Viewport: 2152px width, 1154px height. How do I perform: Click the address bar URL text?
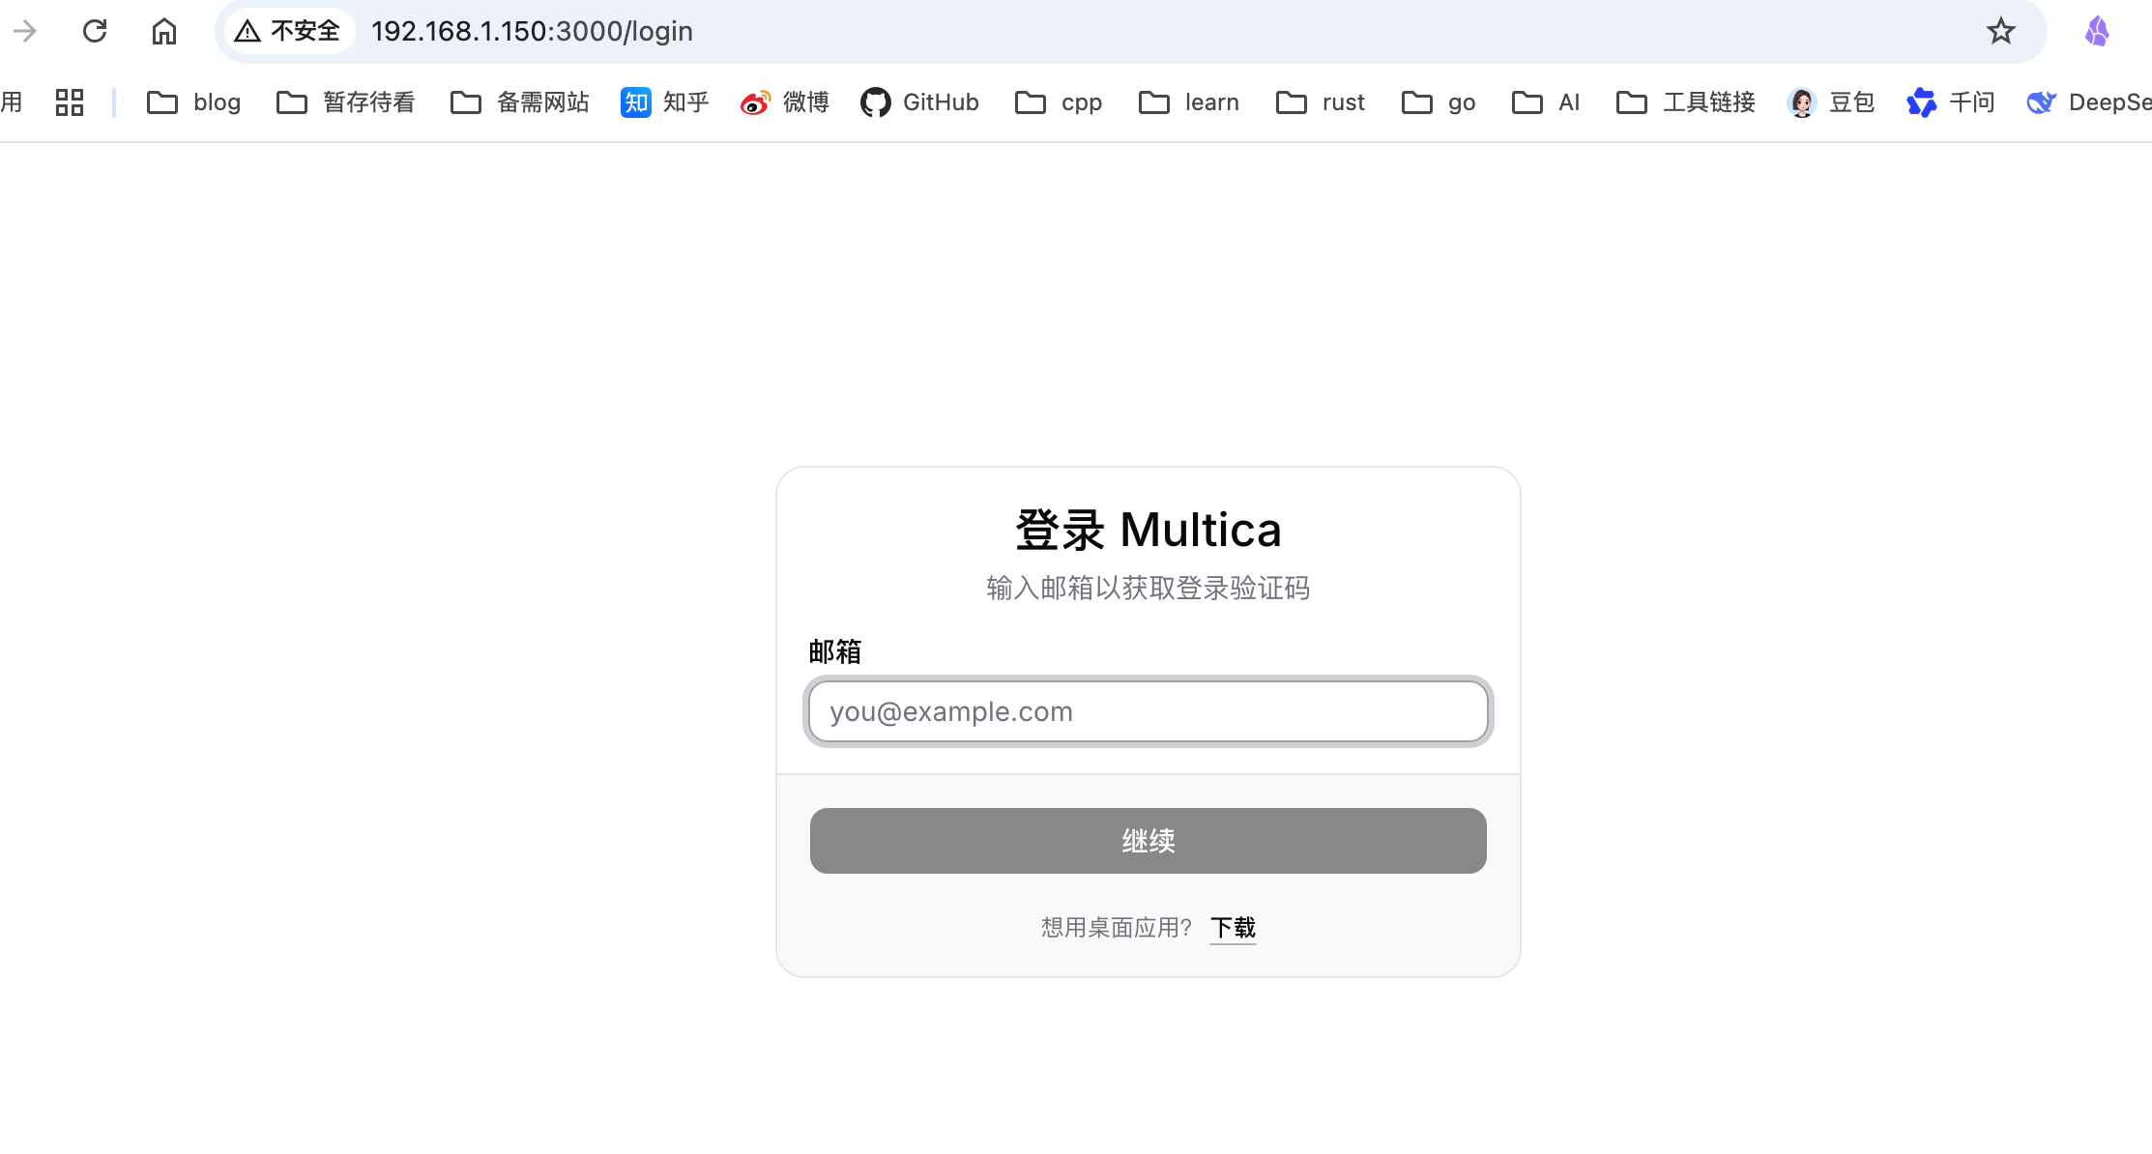532,31
